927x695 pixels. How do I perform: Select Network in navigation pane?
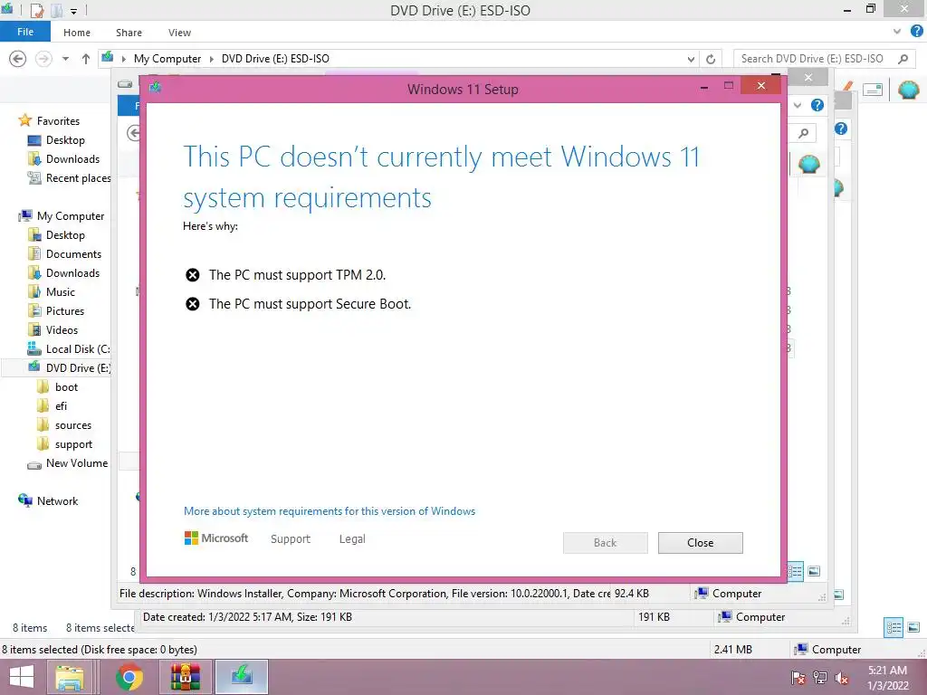pyautogui.click(x=57, y=500)
